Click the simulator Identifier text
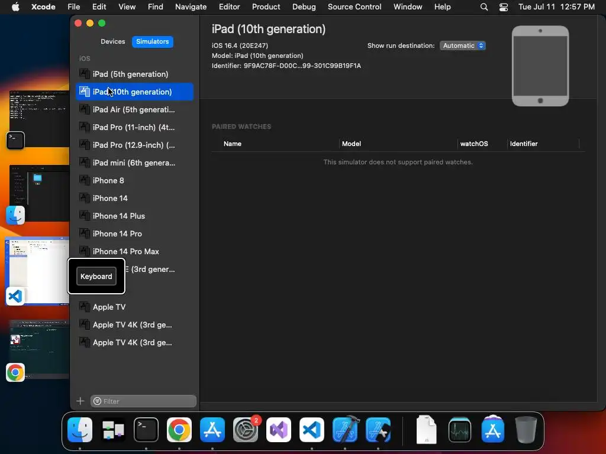 coord(286,66)
